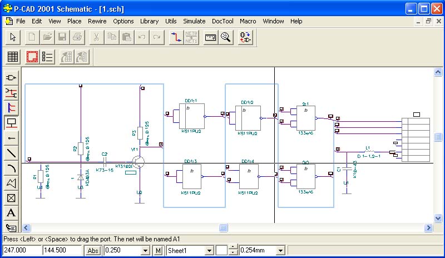
Task: Open the DocTool menu
Action: pyautogui.click(x=222, y=21)
